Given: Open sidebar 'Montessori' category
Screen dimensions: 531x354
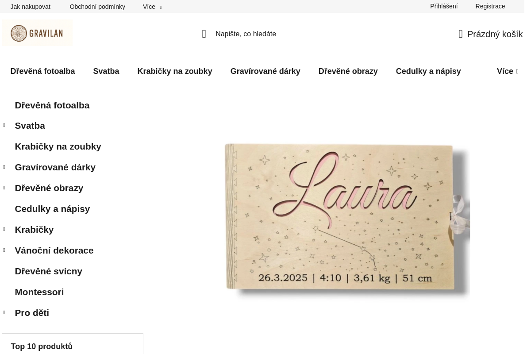Looking at the screenshot, I should [39, 292].
